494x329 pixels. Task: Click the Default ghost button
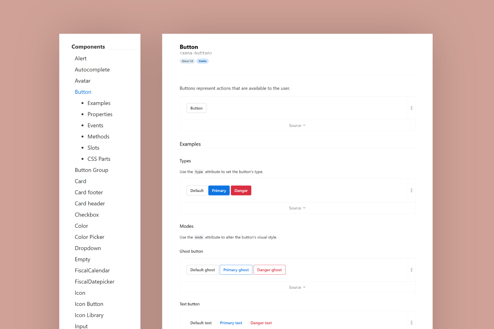coord(203,270)
